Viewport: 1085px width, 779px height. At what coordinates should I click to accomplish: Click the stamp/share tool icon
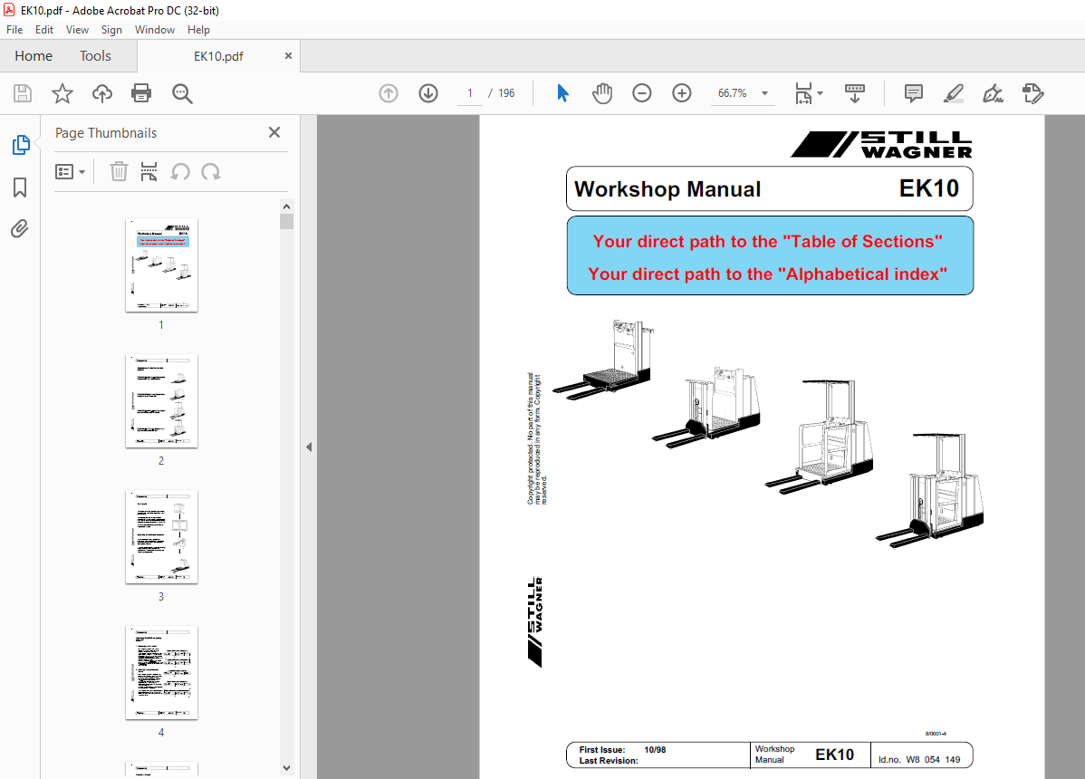tap(1032, 93)
